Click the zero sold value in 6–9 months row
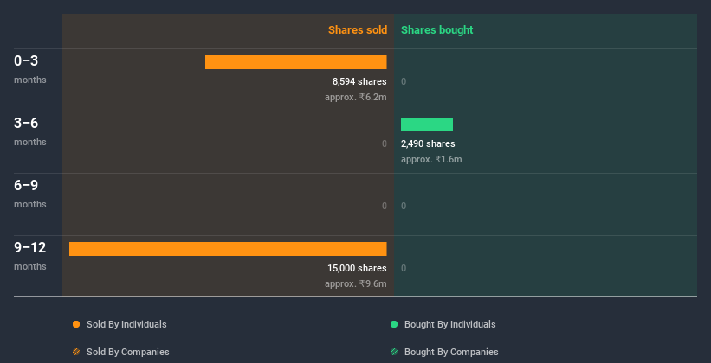 (384, 206)
